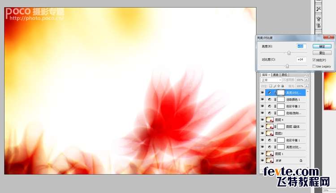Select layer named 背景

[278, 161]
